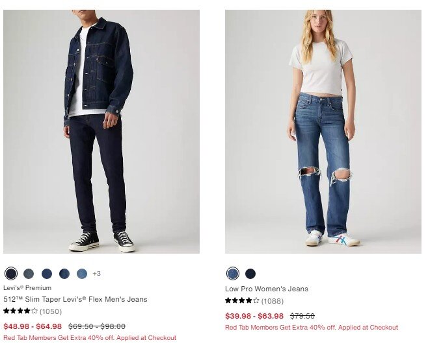Open 512 Slim Taper Levi's Flex Men's Jeans

(75, 299)
